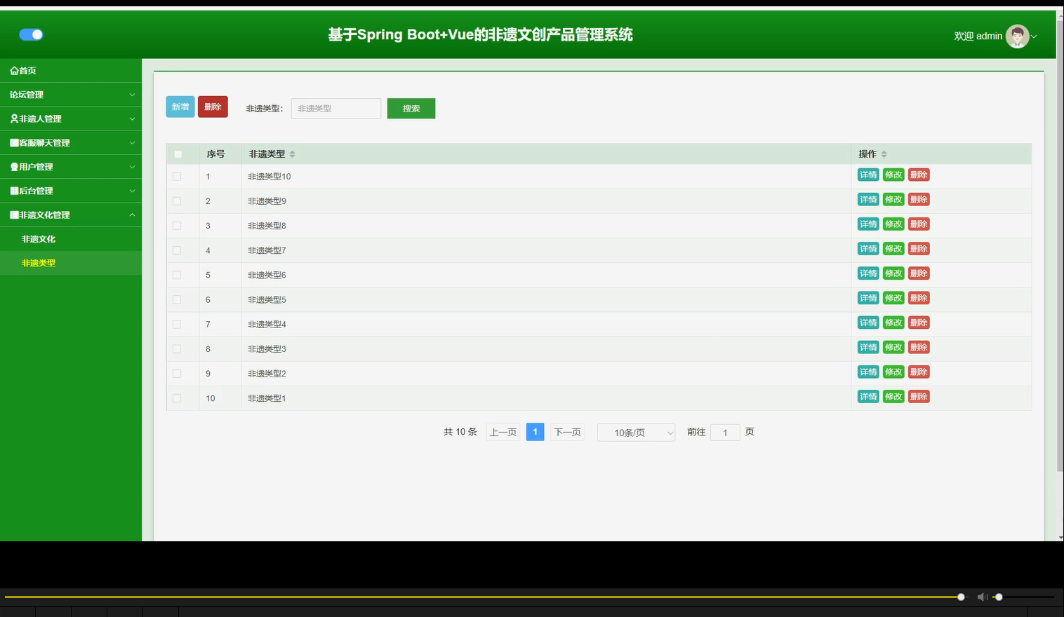The height and width of the screenshot is (617, 1064).
Task: Select the 非遗文化 submenu item
Action: coord(39,238)
